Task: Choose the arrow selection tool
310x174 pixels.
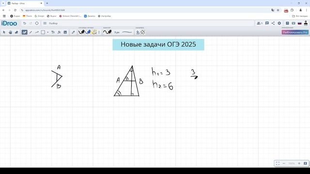Action: tap(4, 32)
